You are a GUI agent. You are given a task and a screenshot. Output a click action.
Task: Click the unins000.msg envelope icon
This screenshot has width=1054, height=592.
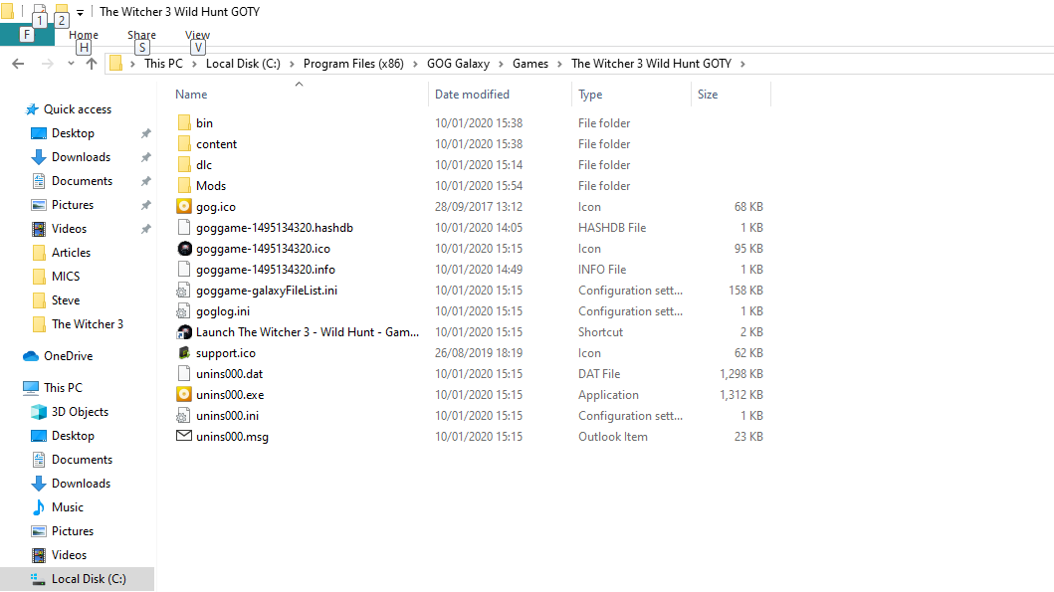pos(184,436)
